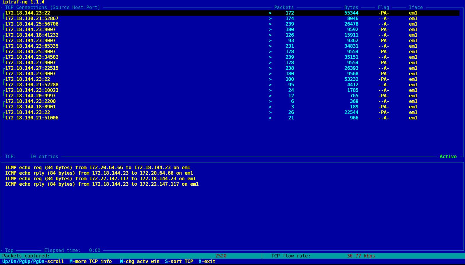Click the TCP 10 entries status
Viewport: 465px width, 265px height.
pos(31,157)
